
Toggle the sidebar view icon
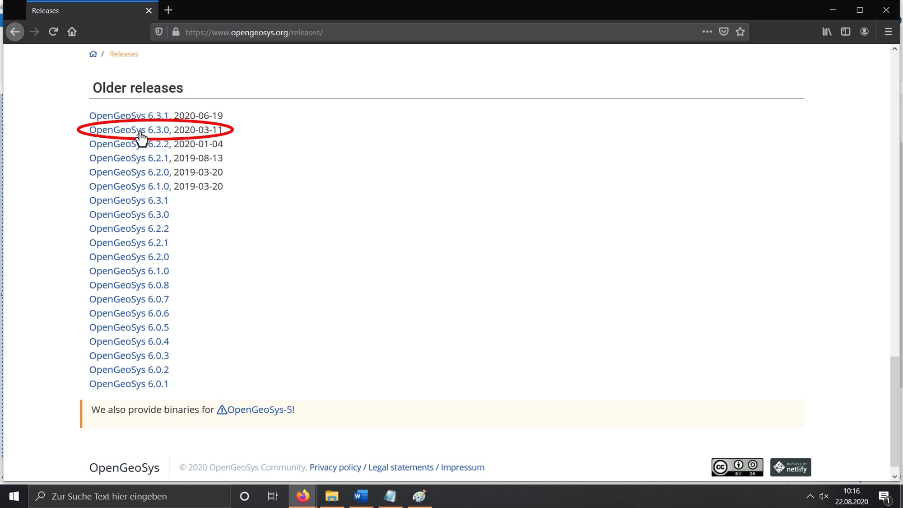tap(846, 32)
